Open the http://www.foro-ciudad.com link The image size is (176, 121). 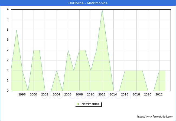point(155,116)
